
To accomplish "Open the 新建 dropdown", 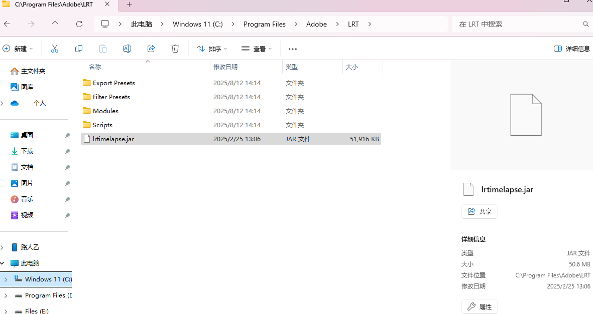I will pos(18,49).
